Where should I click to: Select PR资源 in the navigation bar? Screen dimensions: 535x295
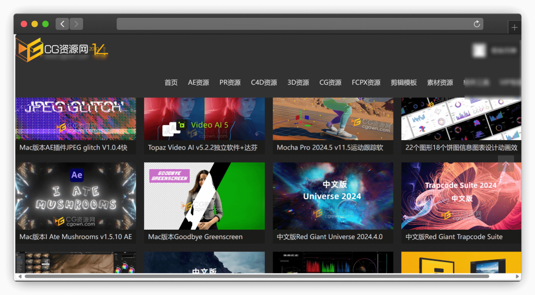tap(230, 83)
